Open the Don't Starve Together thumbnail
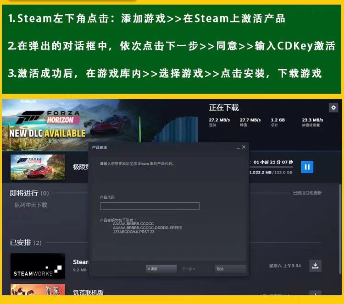Screen dimensions: 344x304 38,289
